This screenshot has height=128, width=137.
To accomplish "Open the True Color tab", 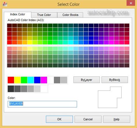I will (44, 15).
